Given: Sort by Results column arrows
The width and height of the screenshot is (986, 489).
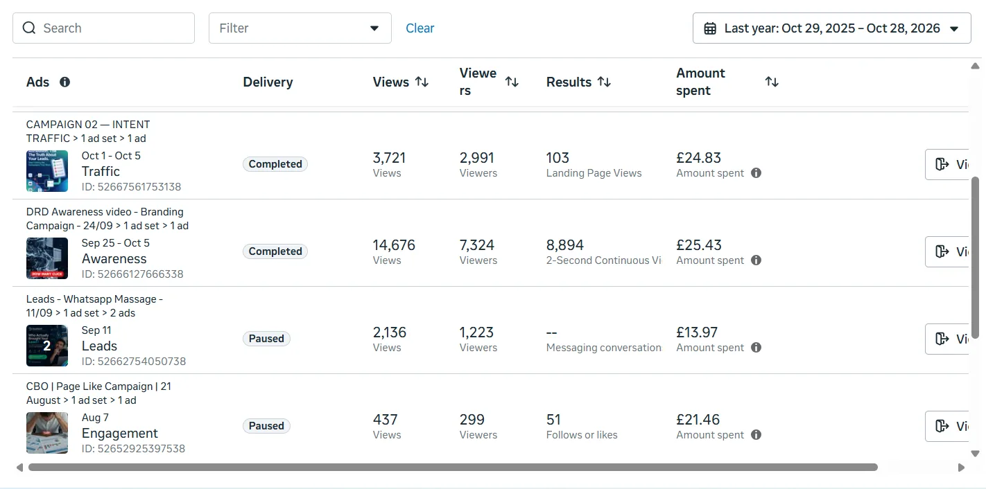Looking at the screenshot, I should 605,82.
